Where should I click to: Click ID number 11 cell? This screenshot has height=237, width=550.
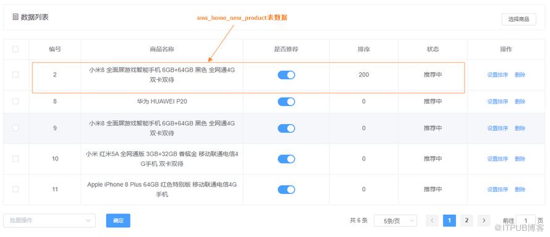coord(55,189)
